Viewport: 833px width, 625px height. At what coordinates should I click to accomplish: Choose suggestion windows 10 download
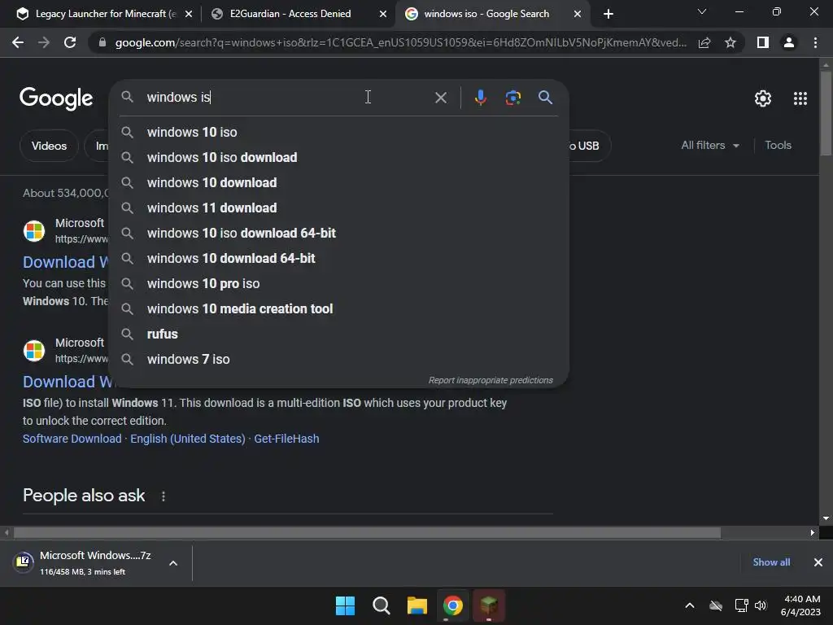pos(338,183)
